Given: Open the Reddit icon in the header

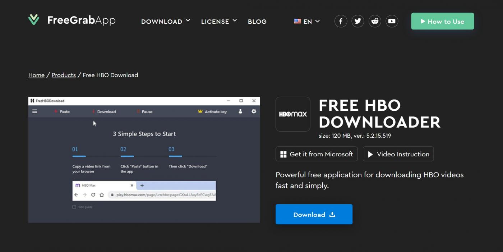Looking at the screenshot, I should tap(375, 21).
